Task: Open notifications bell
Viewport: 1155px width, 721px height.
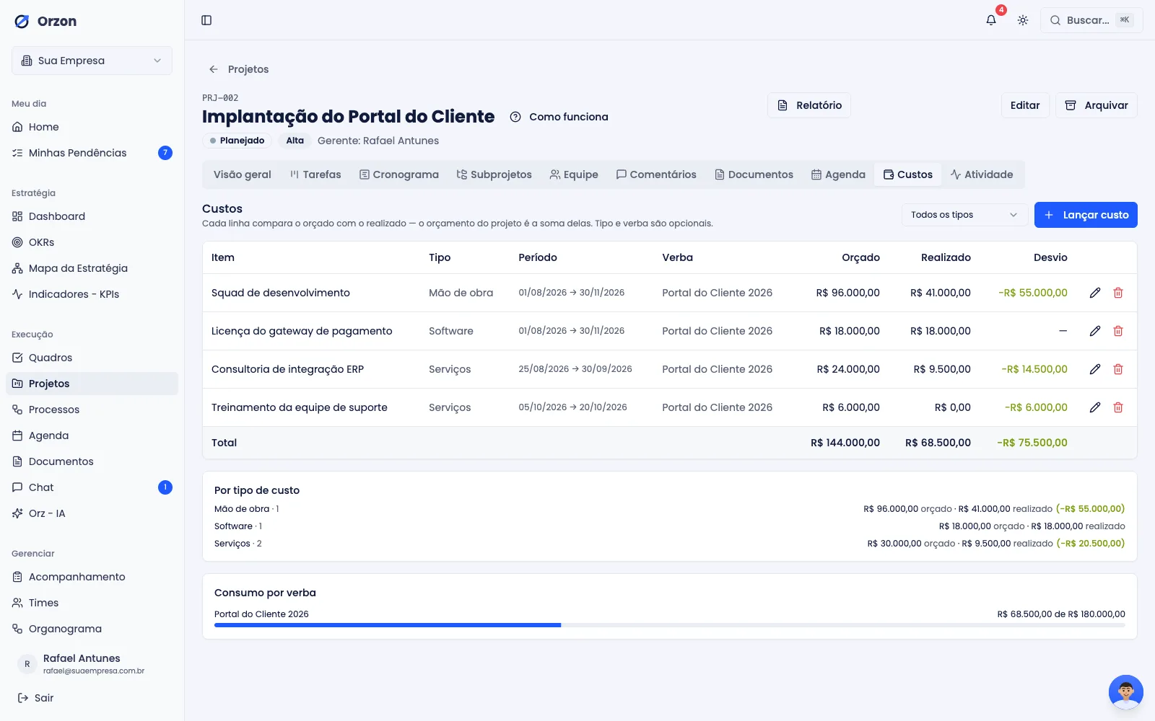Action: 991,20
